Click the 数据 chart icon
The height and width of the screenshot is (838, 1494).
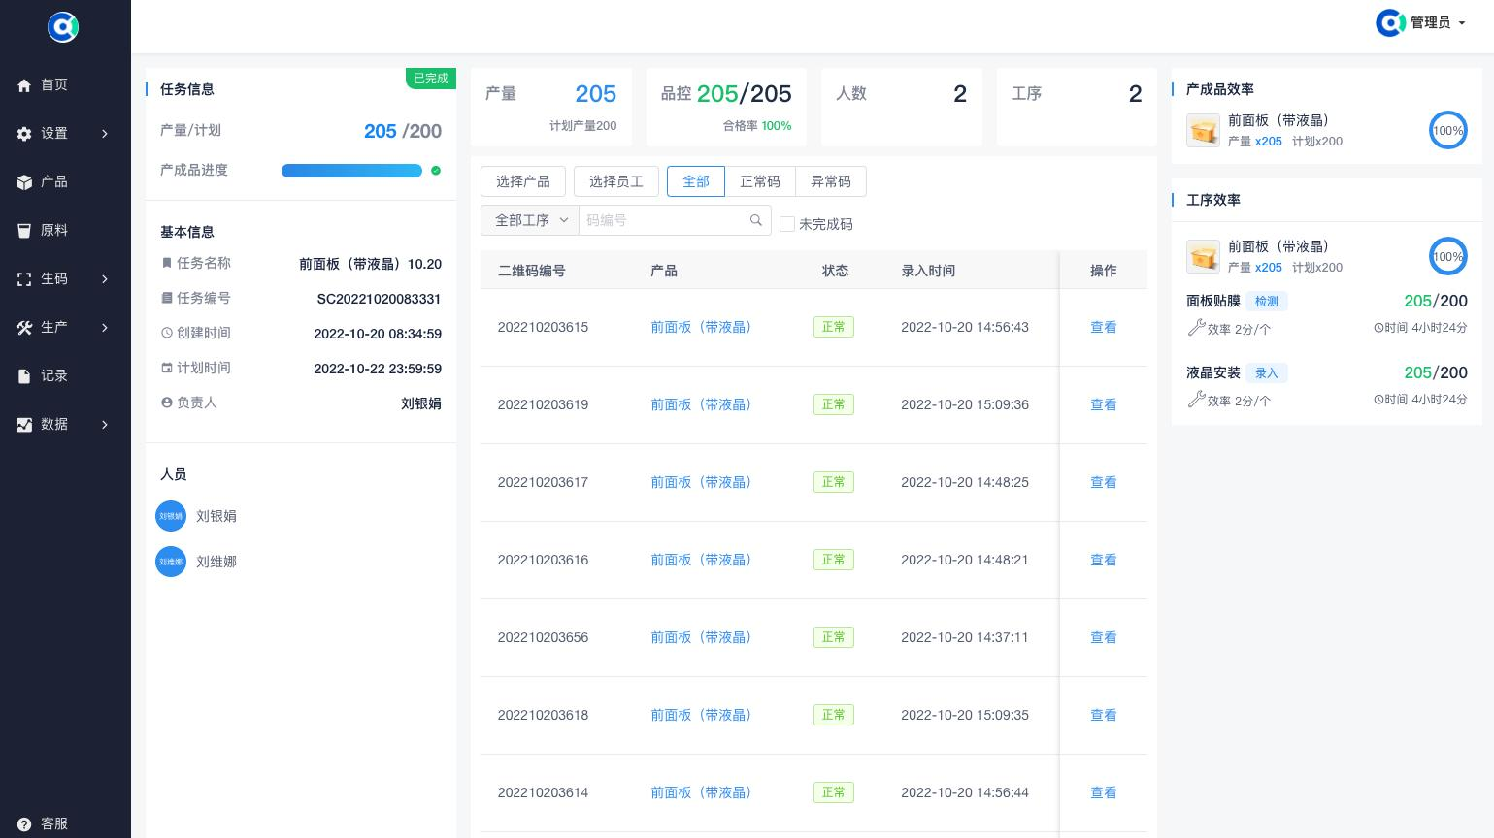click(x=24, y=425)
